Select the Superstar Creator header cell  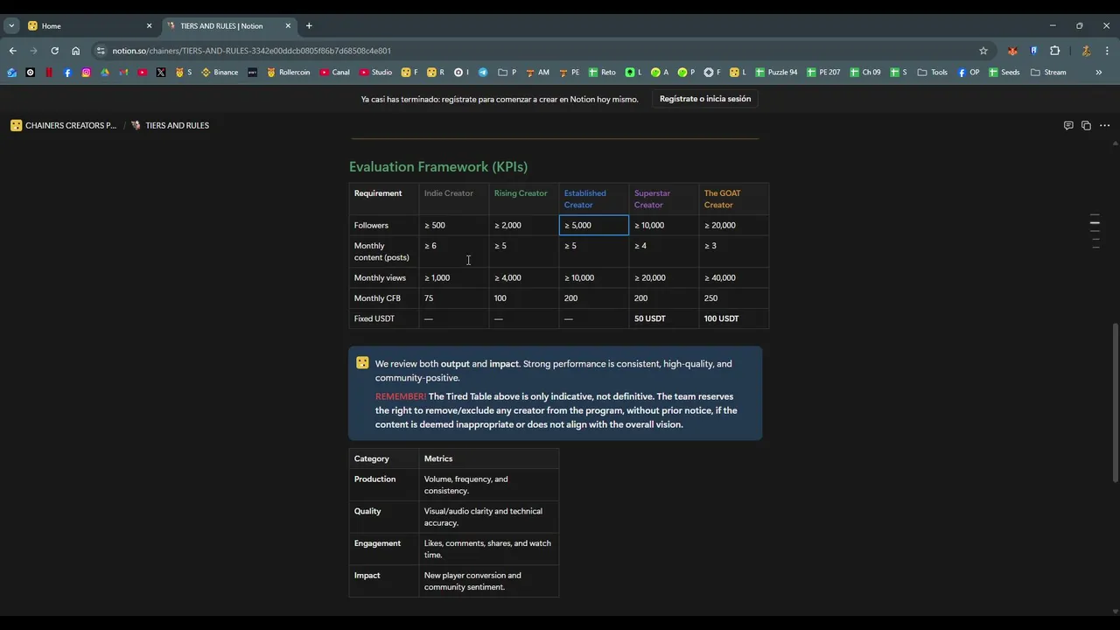click(663, 199)
